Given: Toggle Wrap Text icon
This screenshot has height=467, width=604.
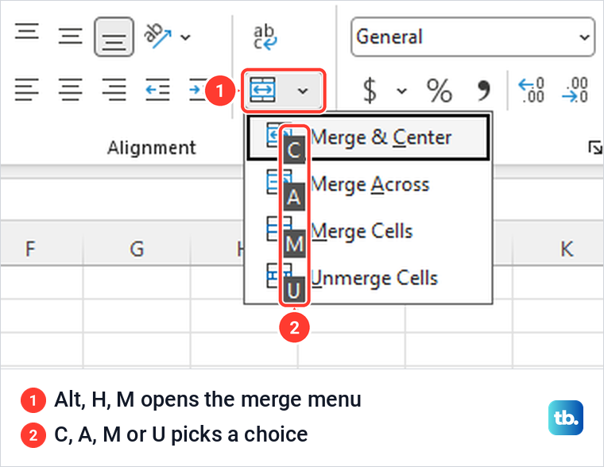Looking at the screenshot, I should [265, 38].
